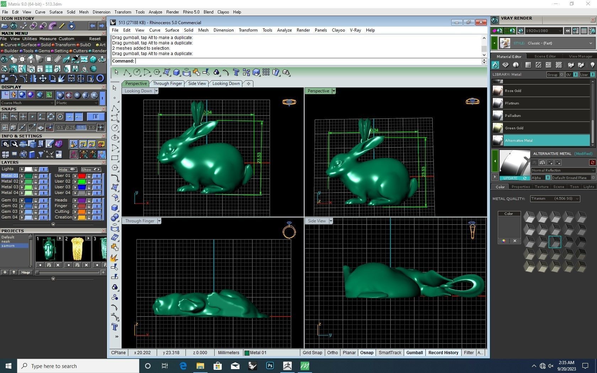Select the Circle tool in Rhino toolbar

(x=136, y=72)
